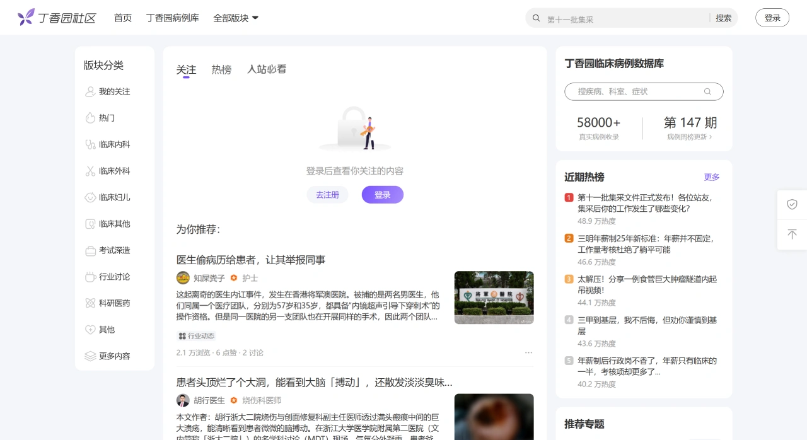Open the three-dot menu of first article
The height and width of the screenshot is (440, 807).
point(528,352)
